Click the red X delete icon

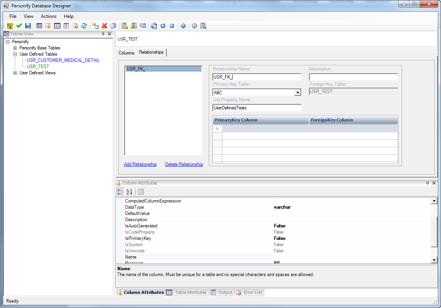pos(104,26)
